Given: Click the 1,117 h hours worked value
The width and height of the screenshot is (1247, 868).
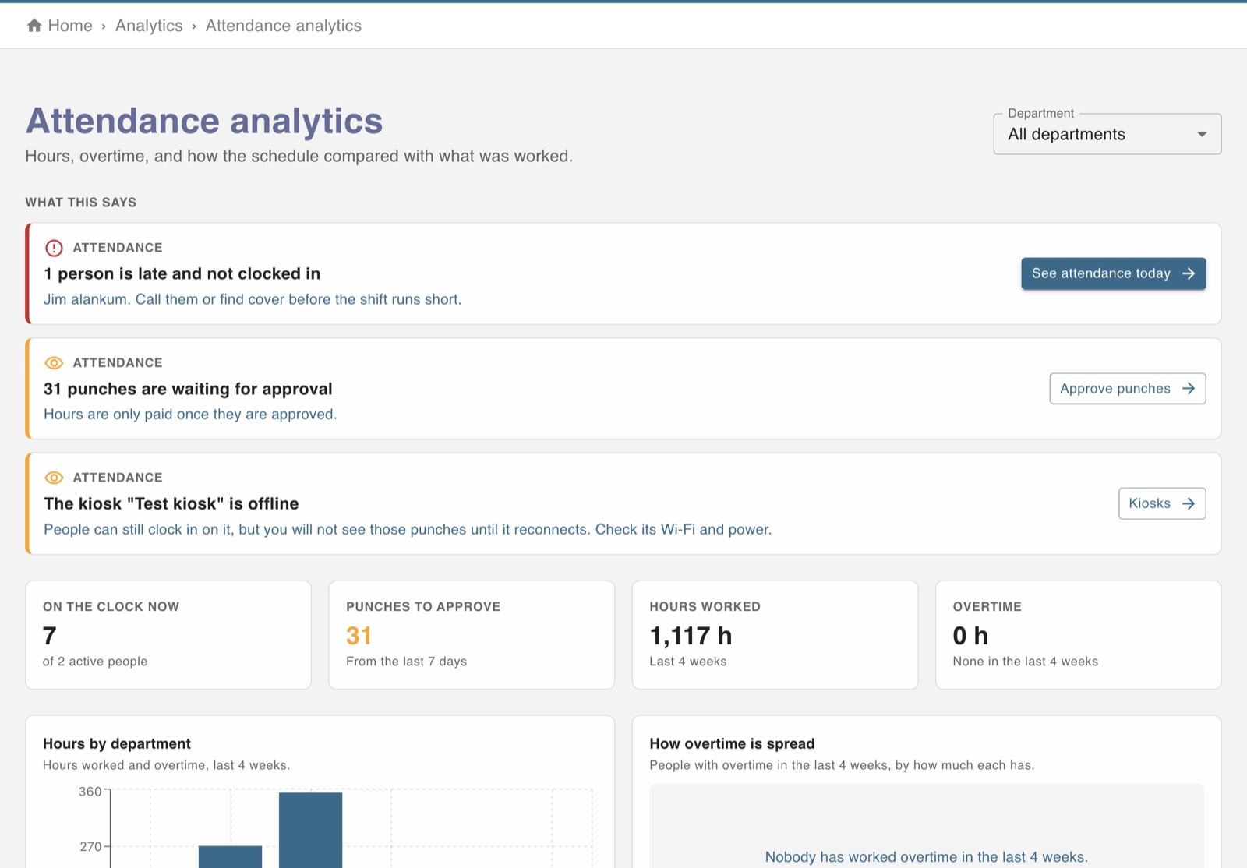Looking at the screenshot, I should [x=691, y=636].
